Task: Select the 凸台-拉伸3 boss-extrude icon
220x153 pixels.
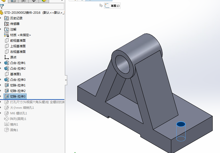Action: click(x=7, y=80)
